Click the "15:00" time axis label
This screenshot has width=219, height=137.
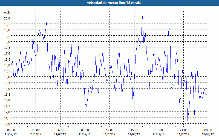pyautogui.click(x=134, y=130)
